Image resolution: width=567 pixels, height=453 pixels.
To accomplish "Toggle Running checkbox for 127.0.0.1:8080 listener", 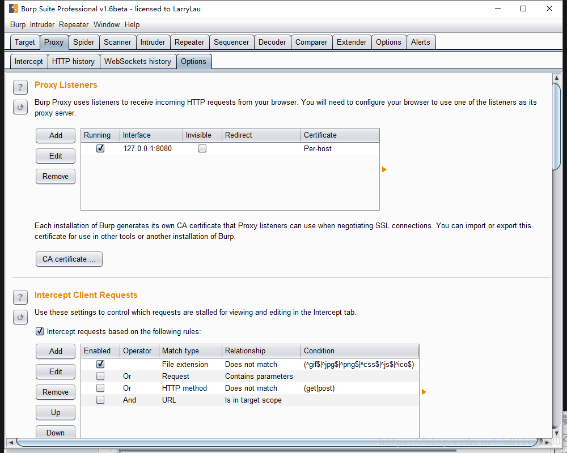I will (x=100, y=148).
